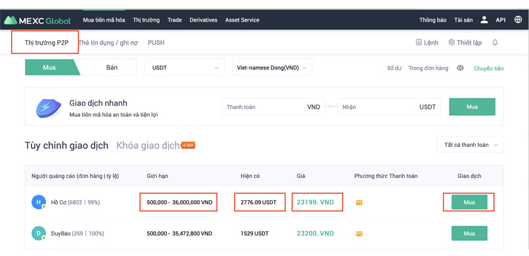Switch to the Mua buy toggle
Viewport: 529px width, 256px height.
tap(49, 68)
